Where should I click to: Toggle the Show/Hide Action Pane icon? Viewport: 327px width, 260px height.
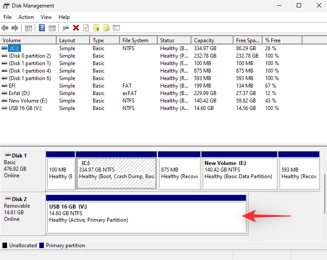click(52, 28)
